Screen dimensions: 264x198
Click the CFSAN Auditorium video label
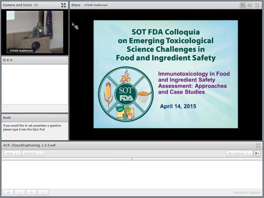[x=21, y=51]
